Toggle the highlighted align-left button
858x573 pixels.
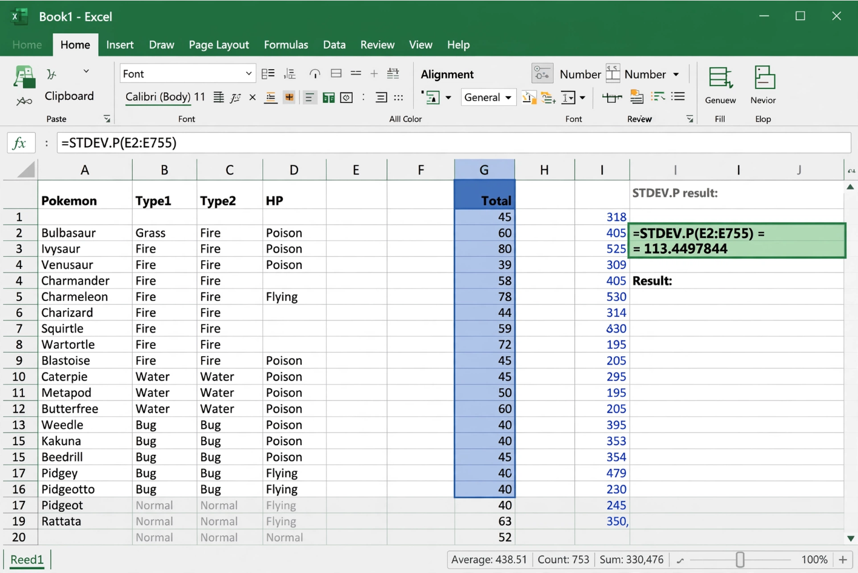coord(309,98)
